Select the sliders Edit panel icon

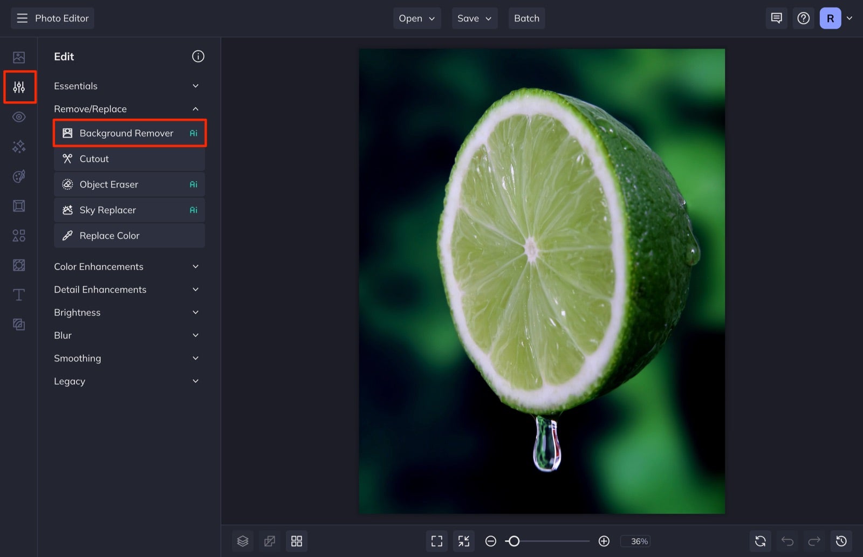(19, 86)
